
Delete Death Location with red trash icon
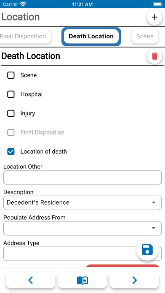point(154,56)
